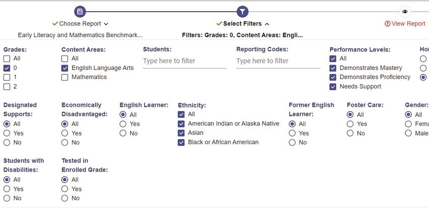Click the Reporting Codes filter input field
The image size is (429, 209).
pos(278,61)
